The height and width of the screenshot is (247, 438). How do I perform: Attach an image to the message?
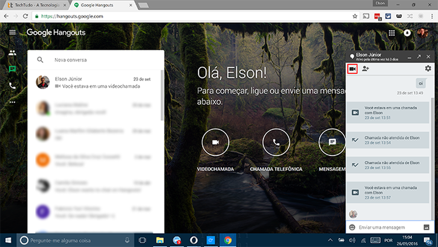[x=426, y=227]
